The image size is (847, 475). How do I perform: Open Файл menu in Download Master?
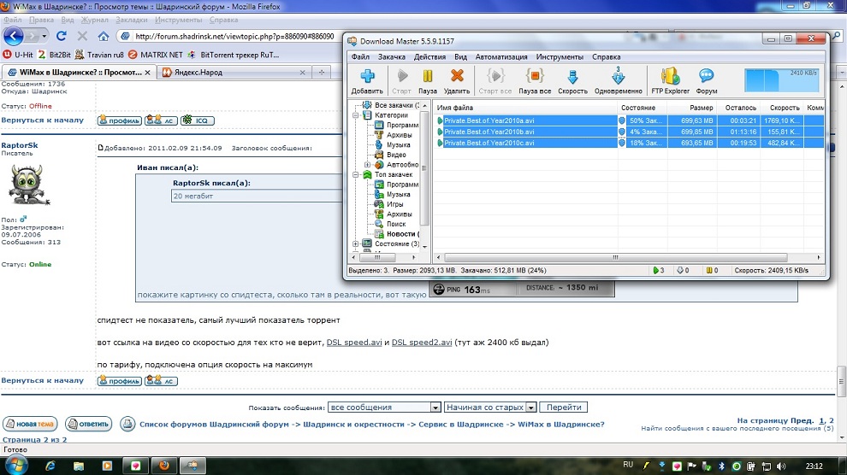tap(360, 56)
